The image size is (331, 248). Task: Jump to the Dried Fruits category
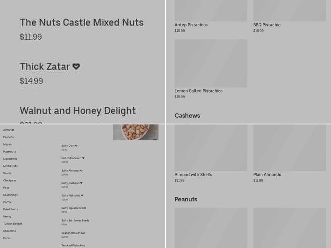click(x=11, y=209)
